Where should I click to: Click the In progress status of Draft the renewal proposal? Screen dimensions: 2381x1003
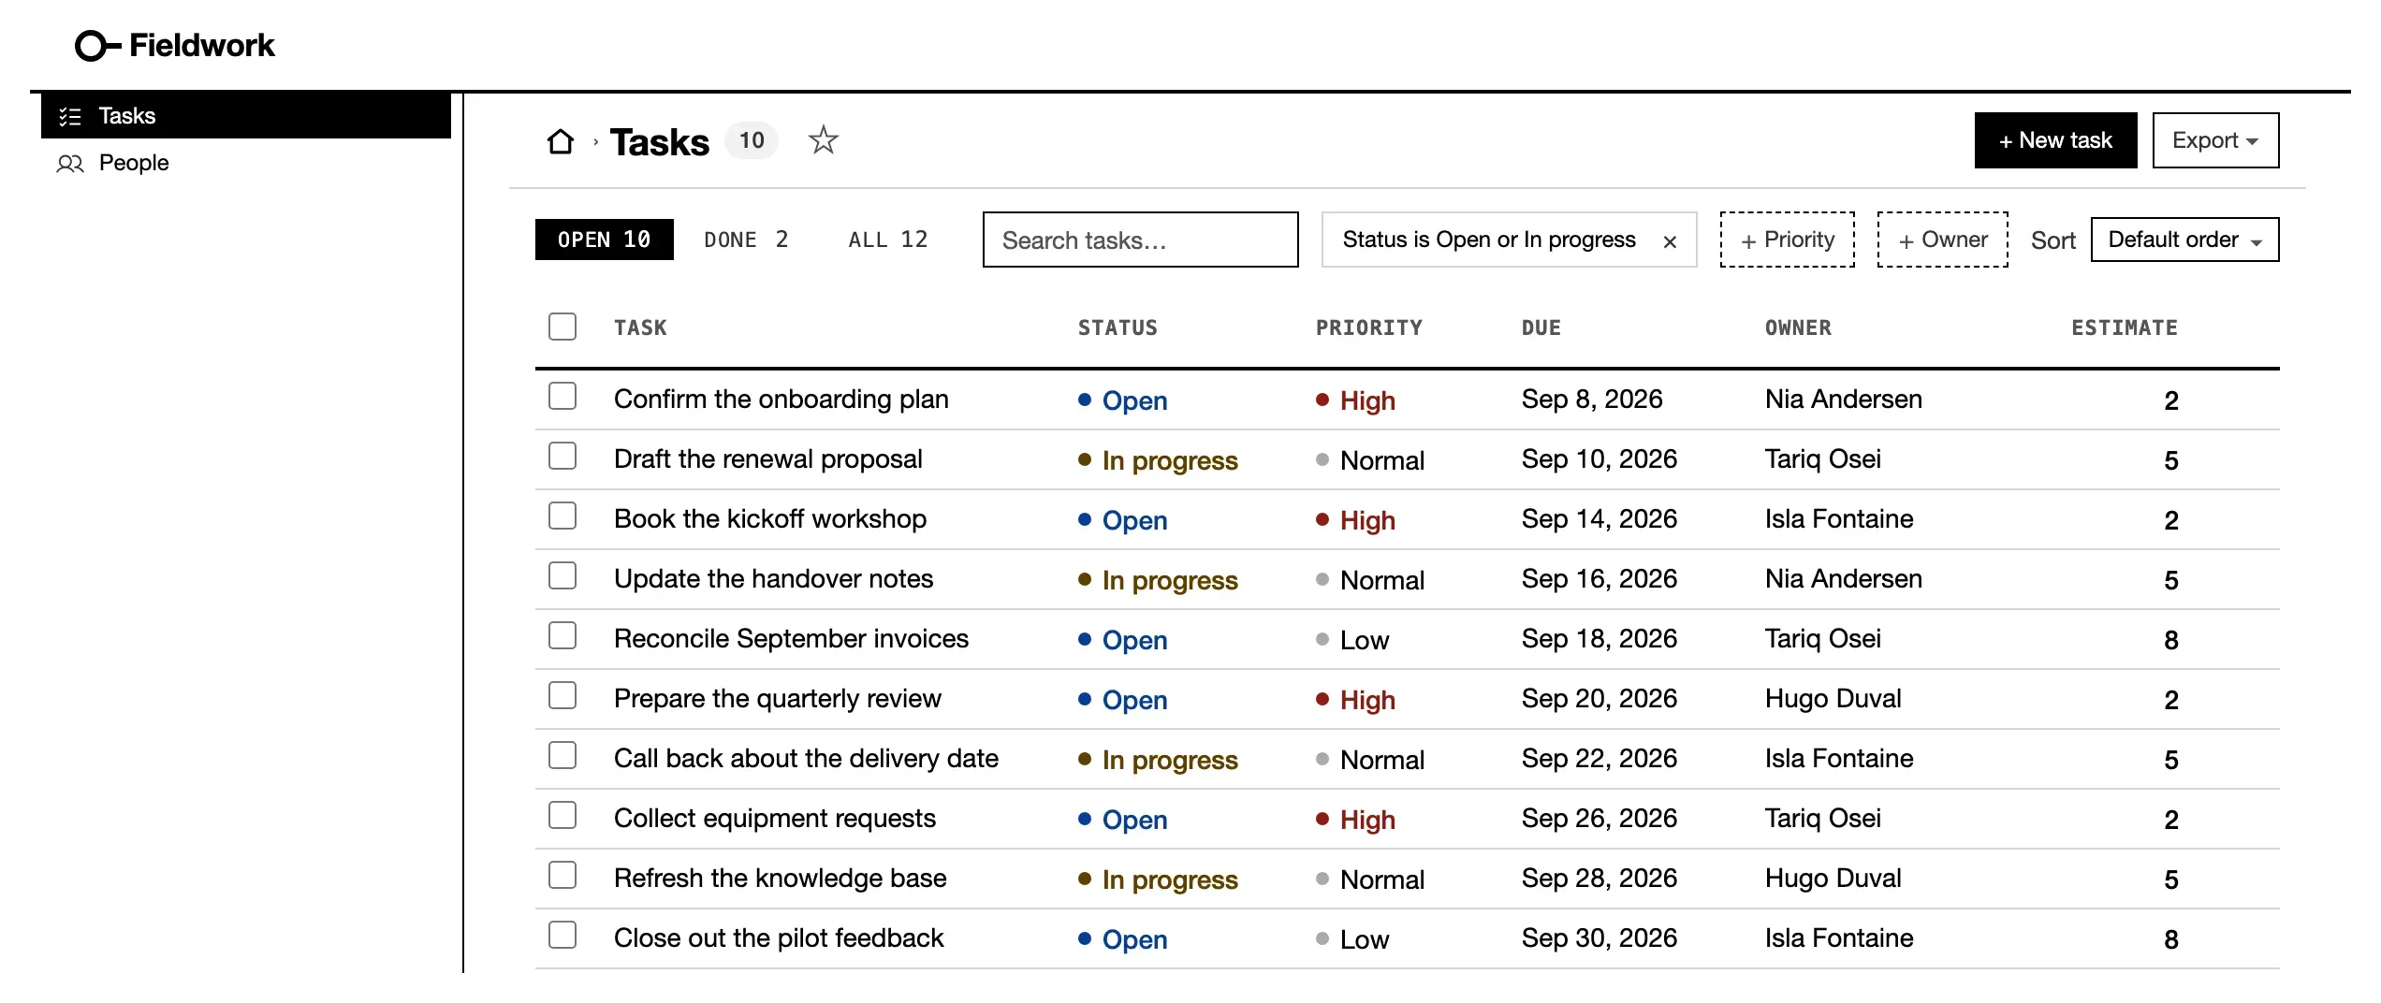click(1158, 460)
